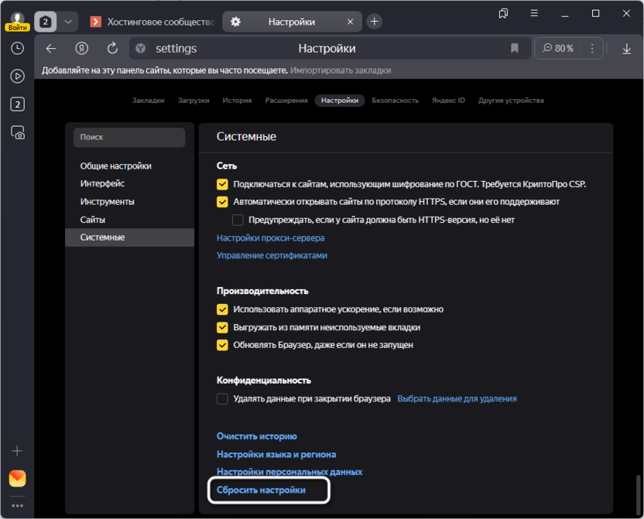This screenshot has width=644, height=519.
Task: Click the Сбросить настройки link
Action: 261,490
